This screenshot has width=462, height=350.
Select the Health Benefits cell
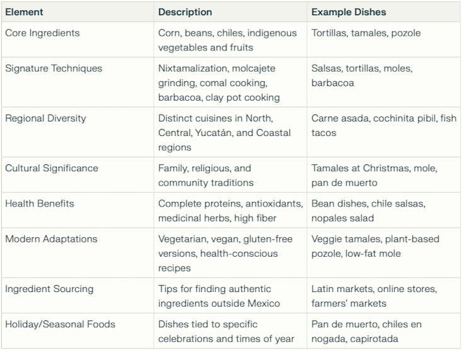pos(40,203)
